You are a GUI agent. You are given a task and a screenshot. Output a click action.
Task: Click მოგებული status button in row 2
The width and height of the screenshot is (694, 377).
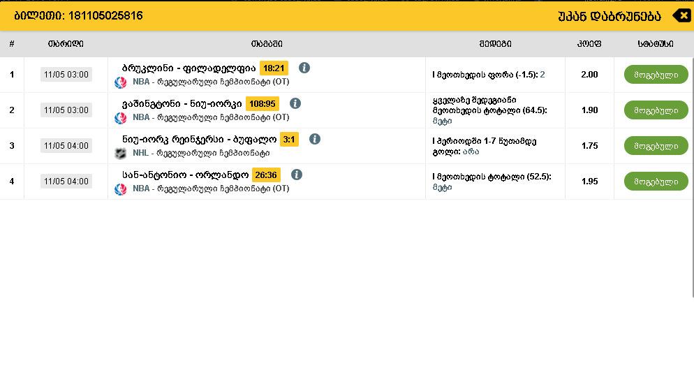pyautogui.click(x=656, y=110)
